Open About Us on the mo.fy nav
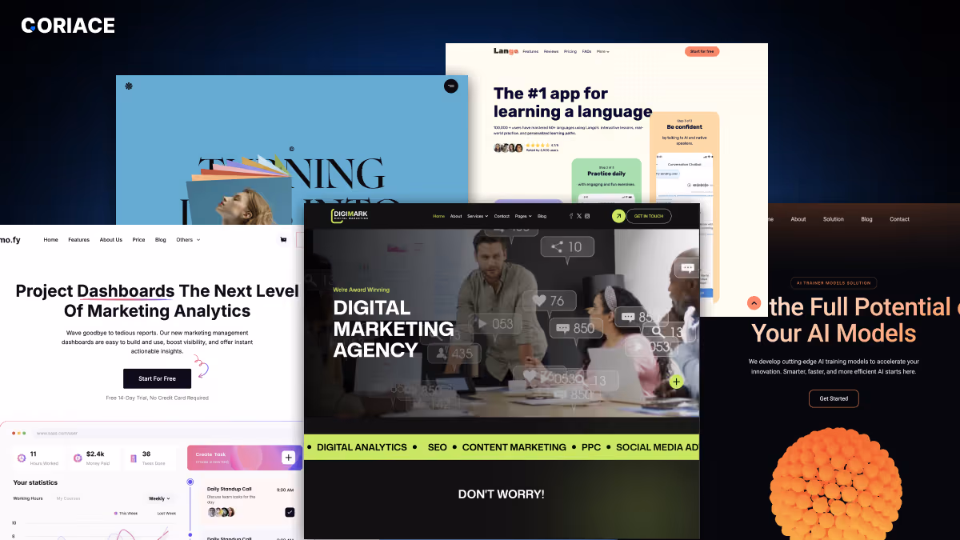The height and width of the screenshot is (540, 960). [x=111, y=239]
